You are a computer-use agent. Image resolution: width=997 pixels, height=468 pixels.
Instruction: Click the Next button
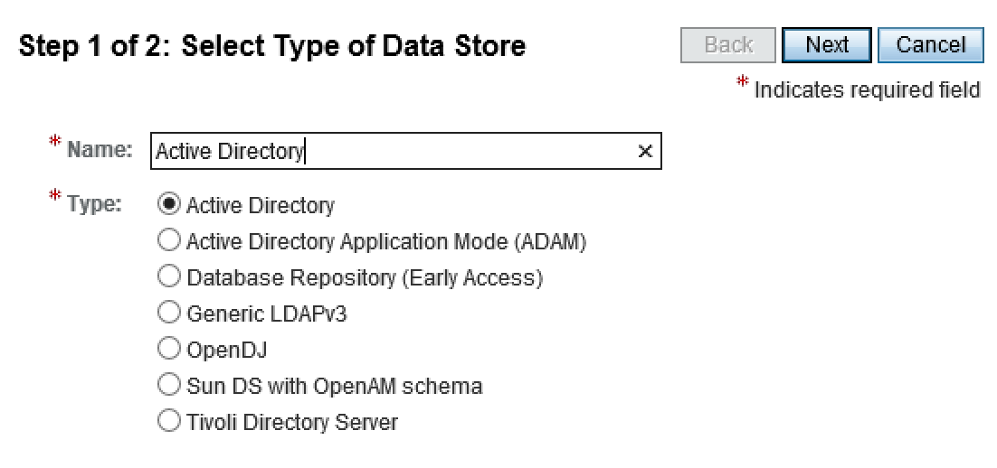coord(826,45)
